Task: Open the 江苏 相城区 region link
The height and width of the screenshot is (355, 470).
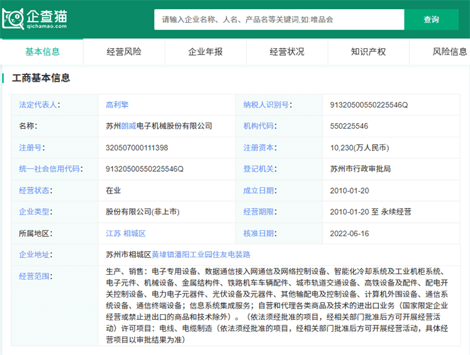Action: point(126,233)
